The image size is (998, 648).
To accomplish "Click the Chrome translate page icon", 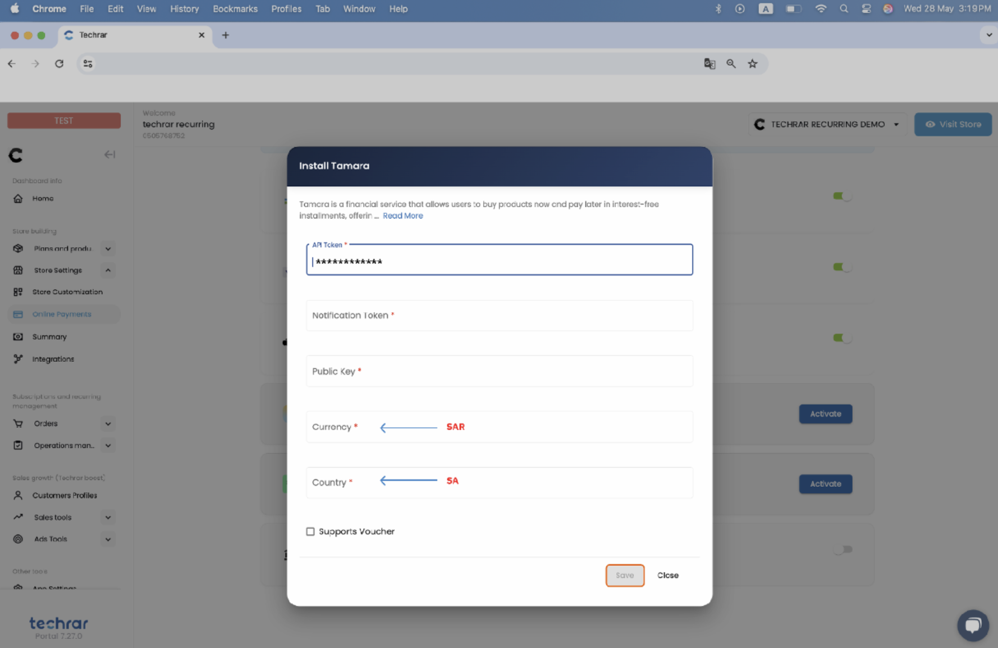I will pyautogui.click(x=709, y=63).
